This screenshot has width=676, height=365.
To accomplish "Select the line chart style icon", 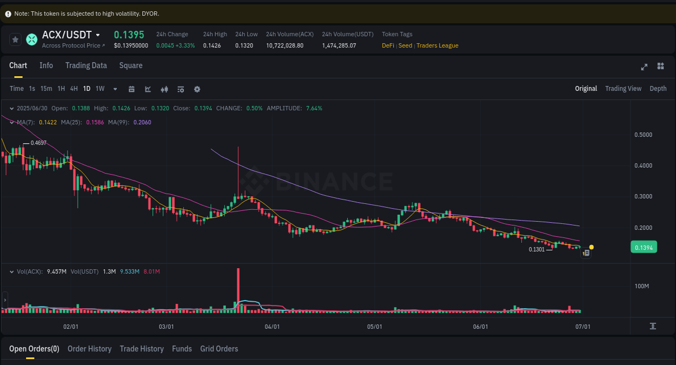I will (148, 89).
